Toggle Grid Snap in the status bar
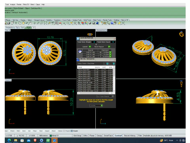The width and height of the screenshot is (190, 143). [77, 135]
